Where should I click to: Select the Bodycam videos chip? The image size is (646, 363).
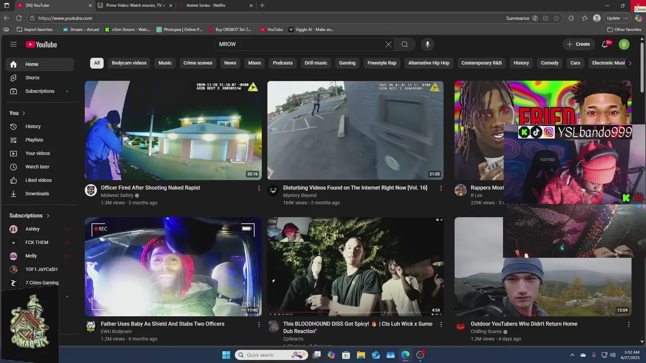(129, 63)
